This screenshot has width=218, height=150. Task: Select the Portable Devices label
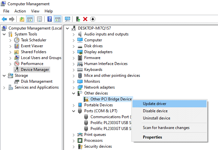coord(99,105)
